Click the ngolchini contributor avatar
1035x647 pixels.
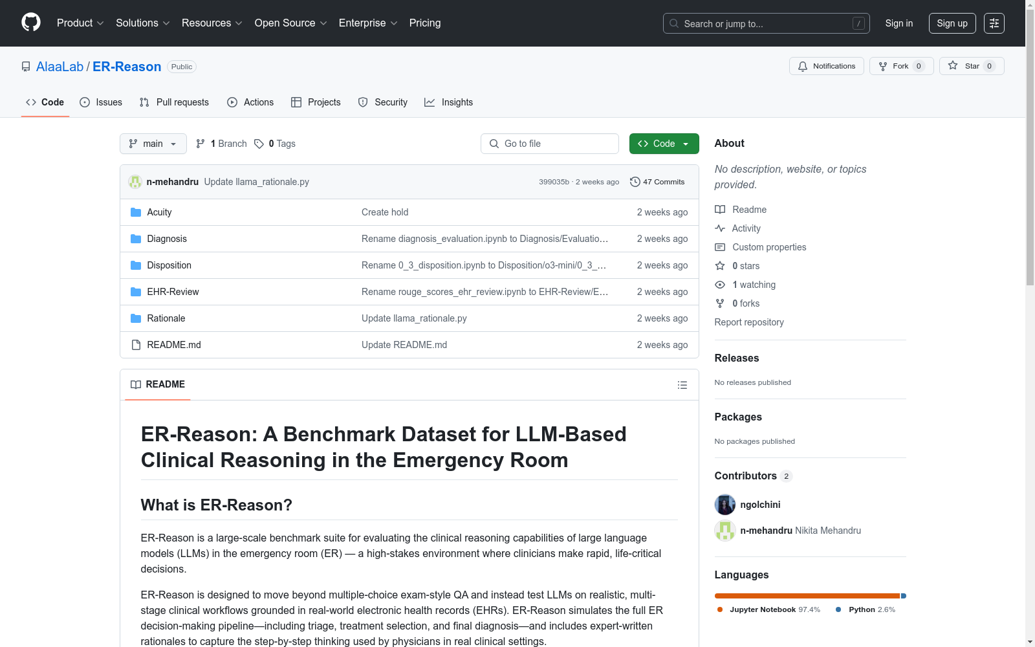pos(725,505)
